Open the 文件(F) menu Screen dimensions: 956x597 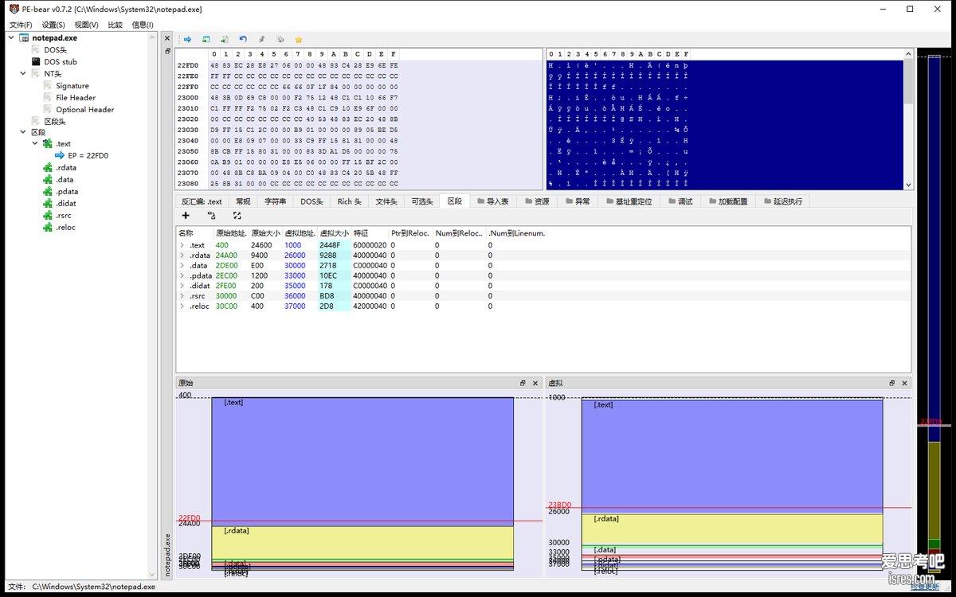[x=20, y=25]
